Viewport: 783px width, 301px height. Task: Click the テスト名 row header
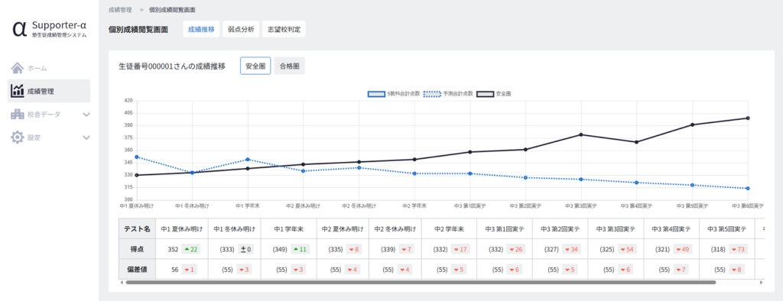137,229
